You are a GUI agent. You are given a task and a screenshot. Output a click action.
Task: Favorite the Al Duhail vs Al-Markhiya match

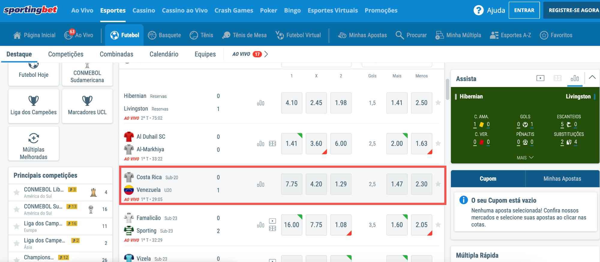[438, 143]
